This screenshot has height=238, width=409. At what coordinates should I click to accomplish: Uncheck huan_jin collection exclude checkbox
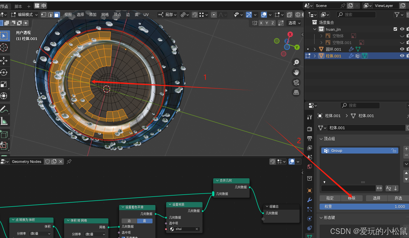pyautogui.click(x=395, y=29)
